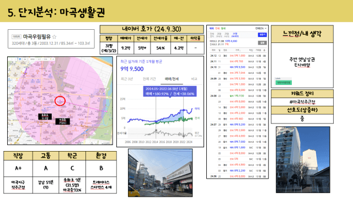353x199 pixels.
Task: Click the 송화초 7분 cell
Action: tap(72, 185)
